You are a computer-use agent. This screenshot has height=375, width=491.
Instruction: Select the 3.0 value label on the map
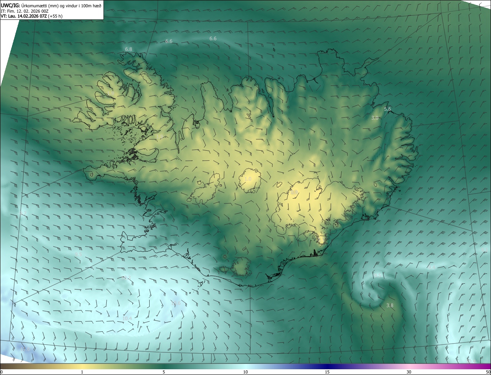pyautogui.click(x=375, y=118)
